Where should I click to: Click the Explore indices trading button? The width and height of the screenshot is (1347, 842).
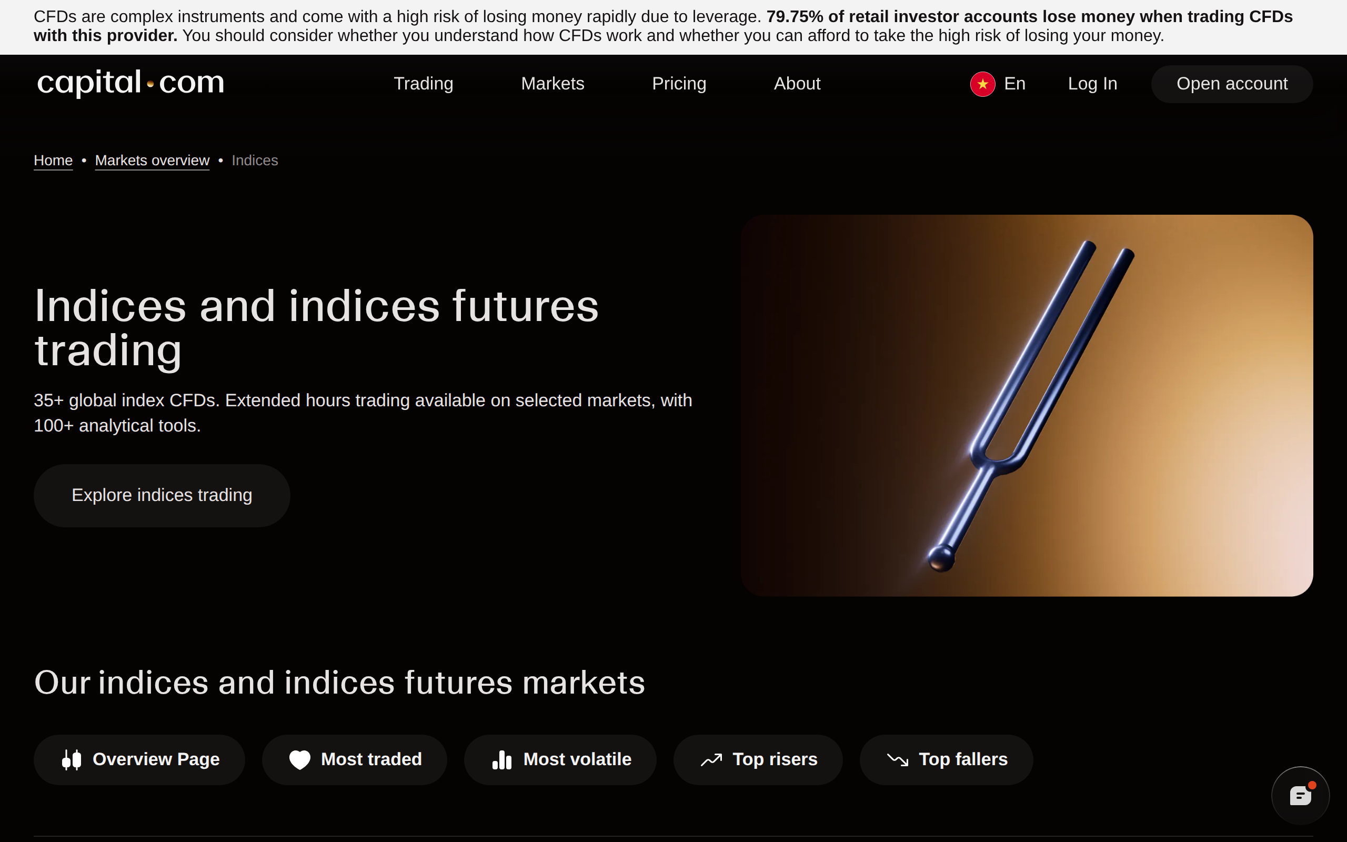(x=162, y=496)
